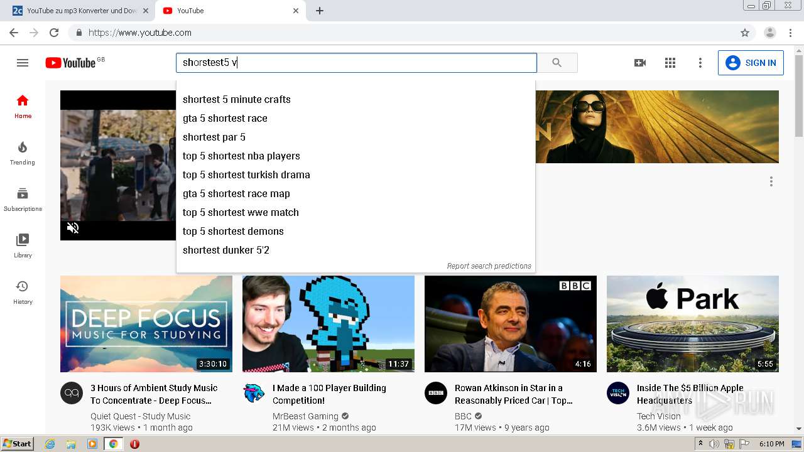Viewport: 804px width, 452px height.
Task: Click 'MrBeast Gaming' channel name
Action: (x=305, y=416)
